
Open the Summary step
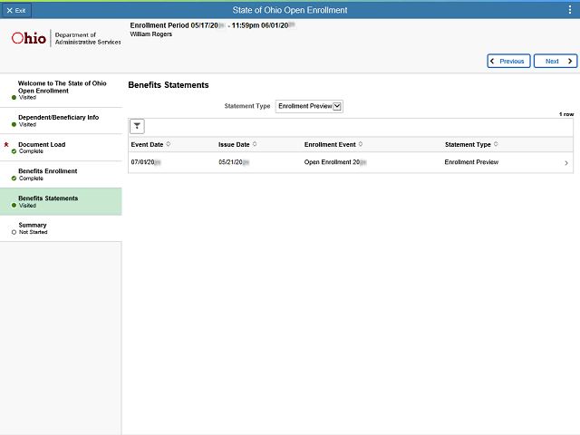(x=61, y=228)
